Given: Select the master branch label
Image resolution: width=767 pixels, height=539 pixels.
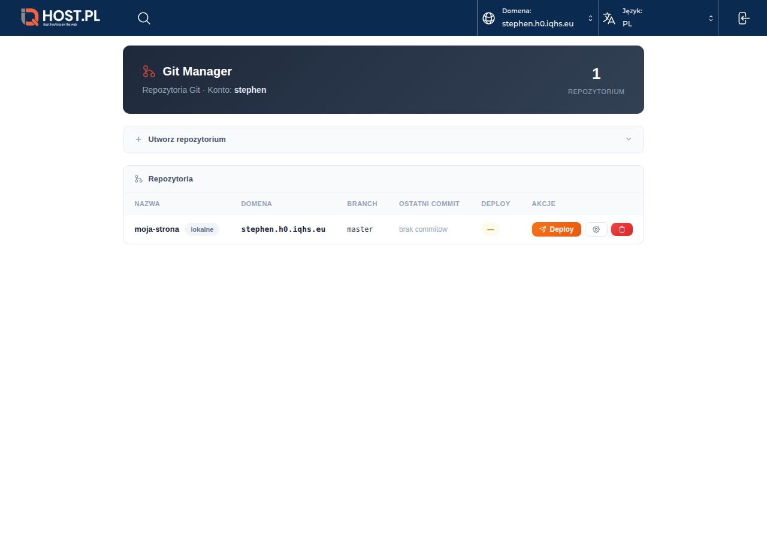Looking at the screenshot, I should (x=360, y=229).
